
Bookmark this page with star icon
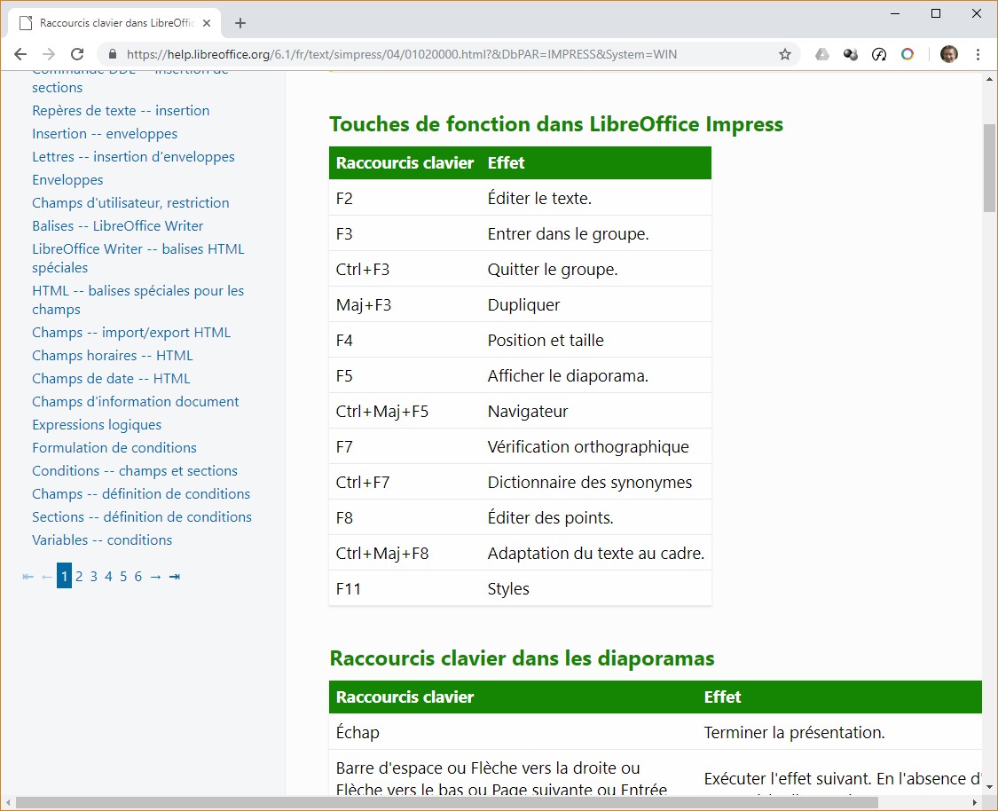click(784, 54)
